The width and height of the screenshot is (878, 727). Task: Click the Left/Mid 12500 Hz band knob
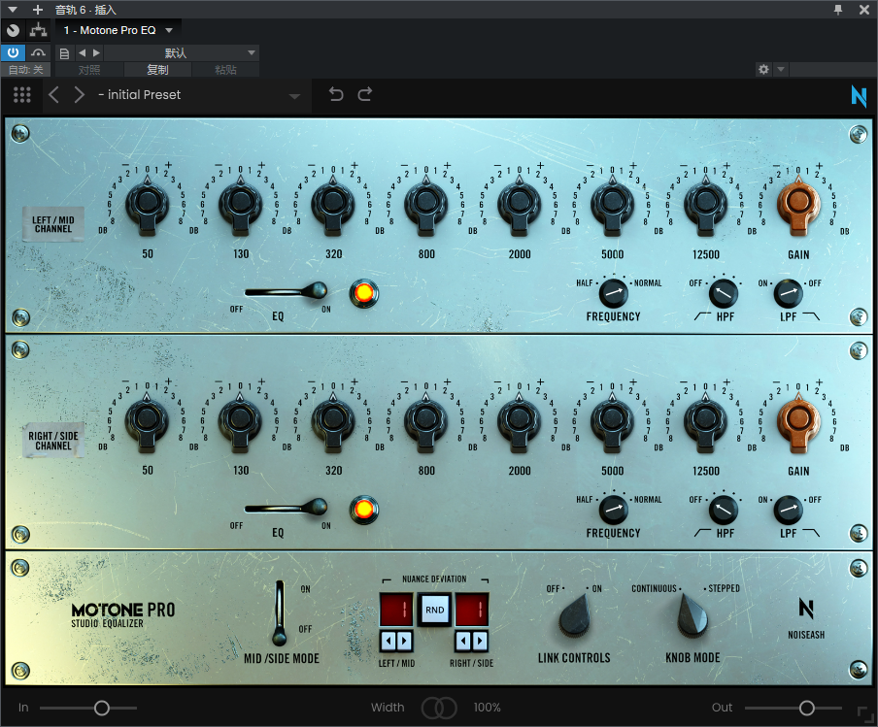(705, 206)
